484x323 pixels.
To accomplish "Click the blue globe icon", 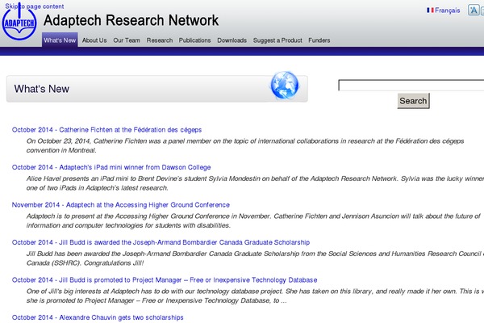I will [284, 86].
